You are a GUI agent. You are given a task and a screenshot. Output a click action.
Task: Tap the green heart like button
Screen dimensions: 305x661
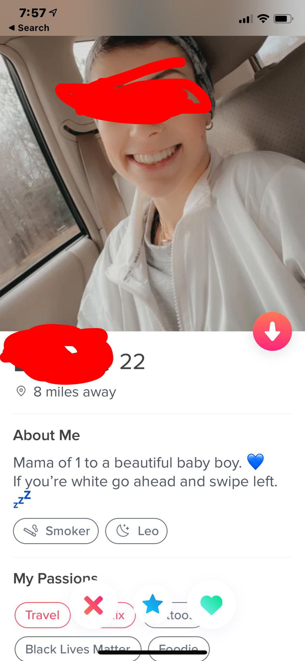[211, 604]
